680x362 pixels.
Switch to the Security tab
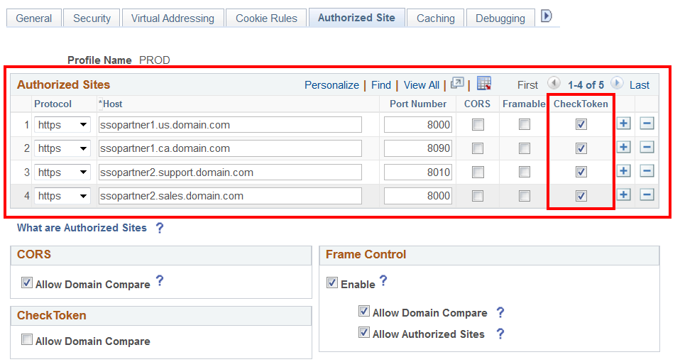coord(92,18)
